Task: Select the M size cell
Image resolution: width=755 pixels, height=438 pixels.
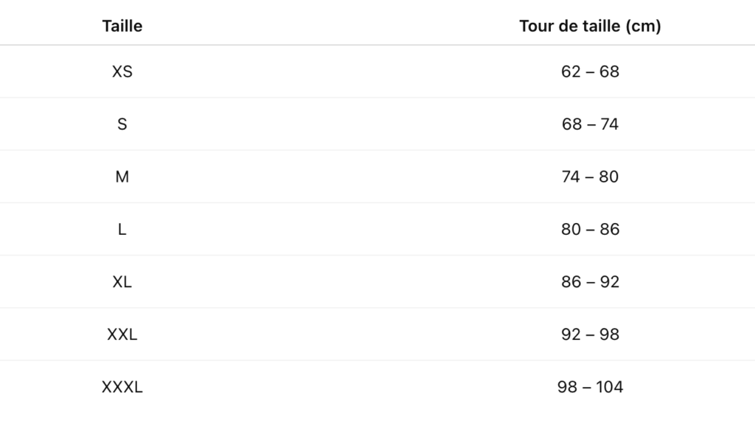Action: (122, 177)
